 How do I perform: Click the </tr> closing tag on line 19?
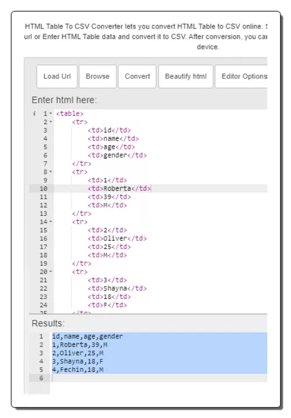(x=81, y=263)
